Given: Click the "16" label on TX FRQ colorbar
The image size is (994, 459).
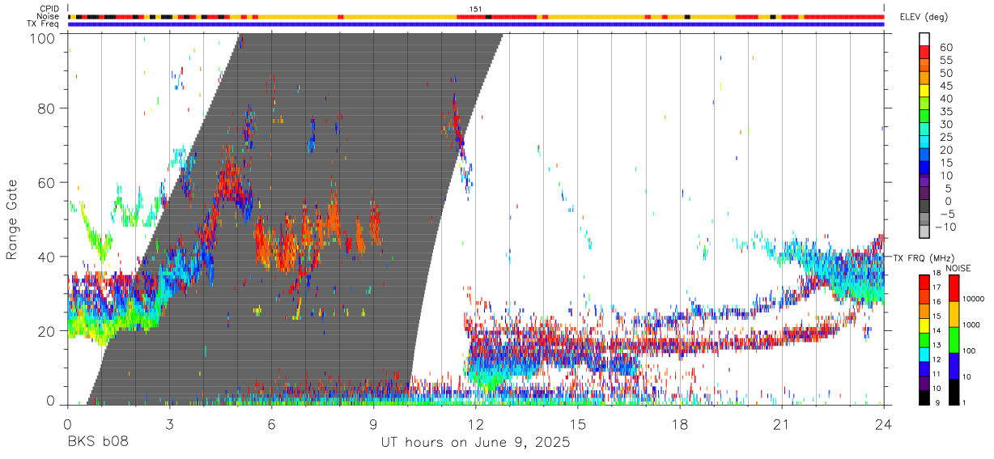Looking at the screenshot, I should tap(937, 302).
